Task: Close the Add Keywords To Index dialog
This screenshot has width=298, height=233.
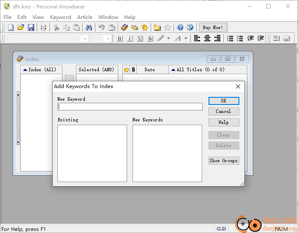Action: (x=238, y=86)
